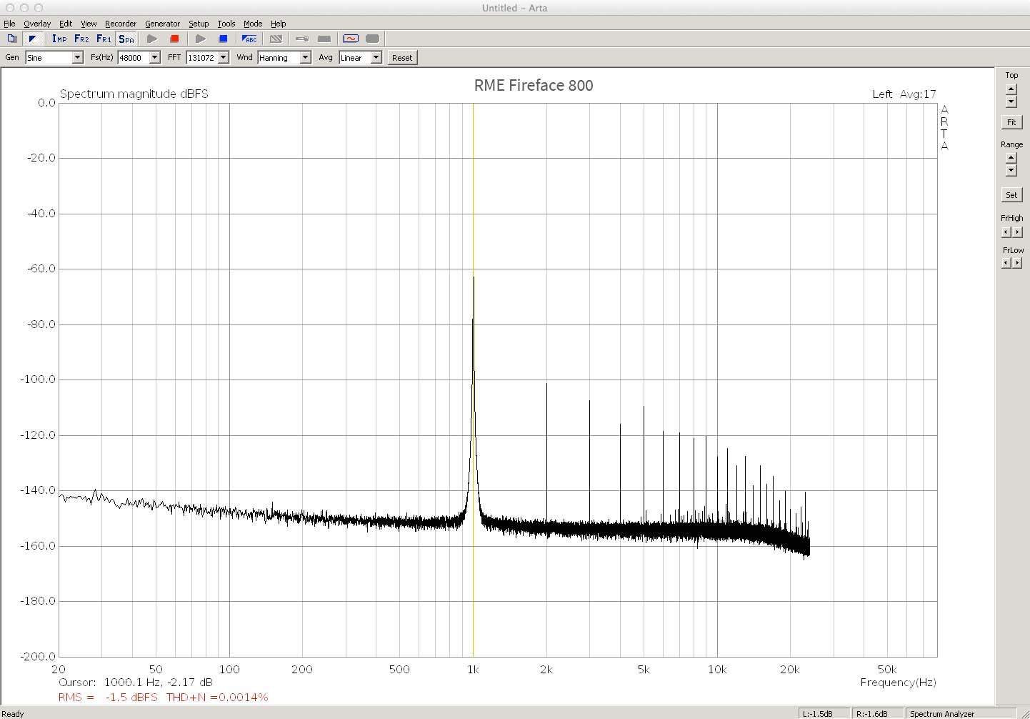Decrease Range with the down arrow

(1011, 171)
